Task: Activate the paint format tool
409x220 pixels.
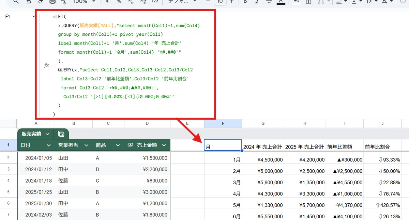Action: click(x=63, y=2)
